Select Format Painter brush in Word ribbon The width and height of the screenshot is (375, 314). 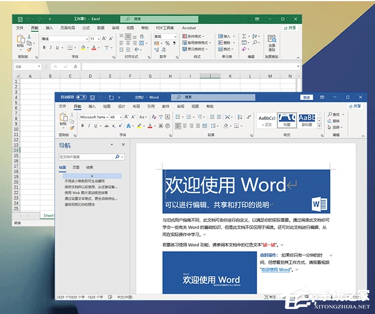pyautogui.click(x=72, y=128)
